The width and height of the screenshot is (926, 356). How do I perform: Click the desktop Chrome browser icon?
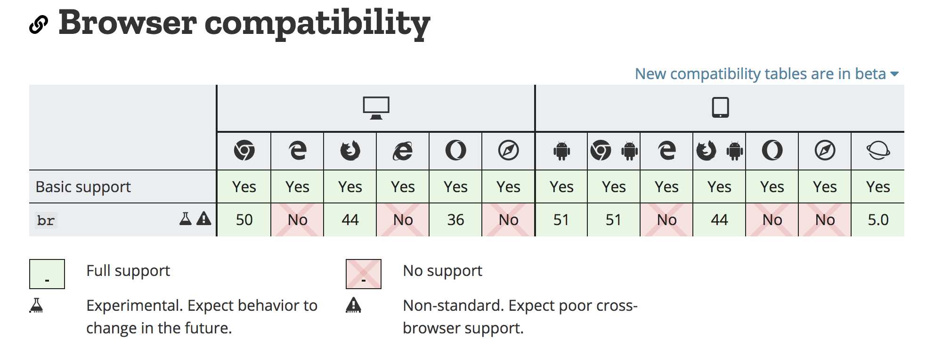(x=244, y=151)
